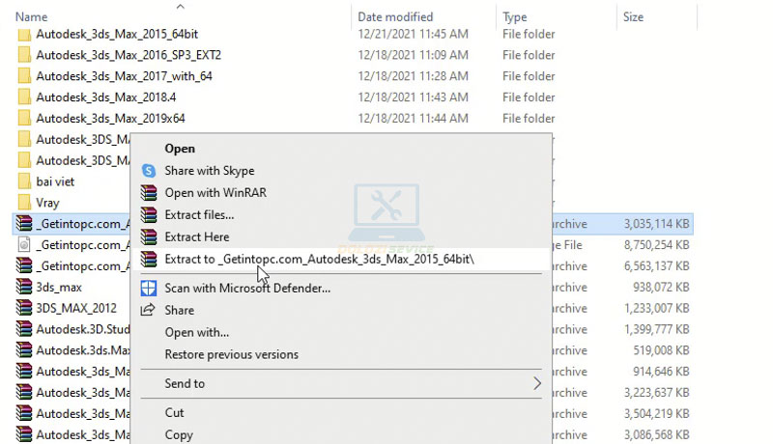Click the size value 519,008 KB
Image resolution: width=773 pixels, height=444 pixels.
pyautogui.click(x=661, y=350)
